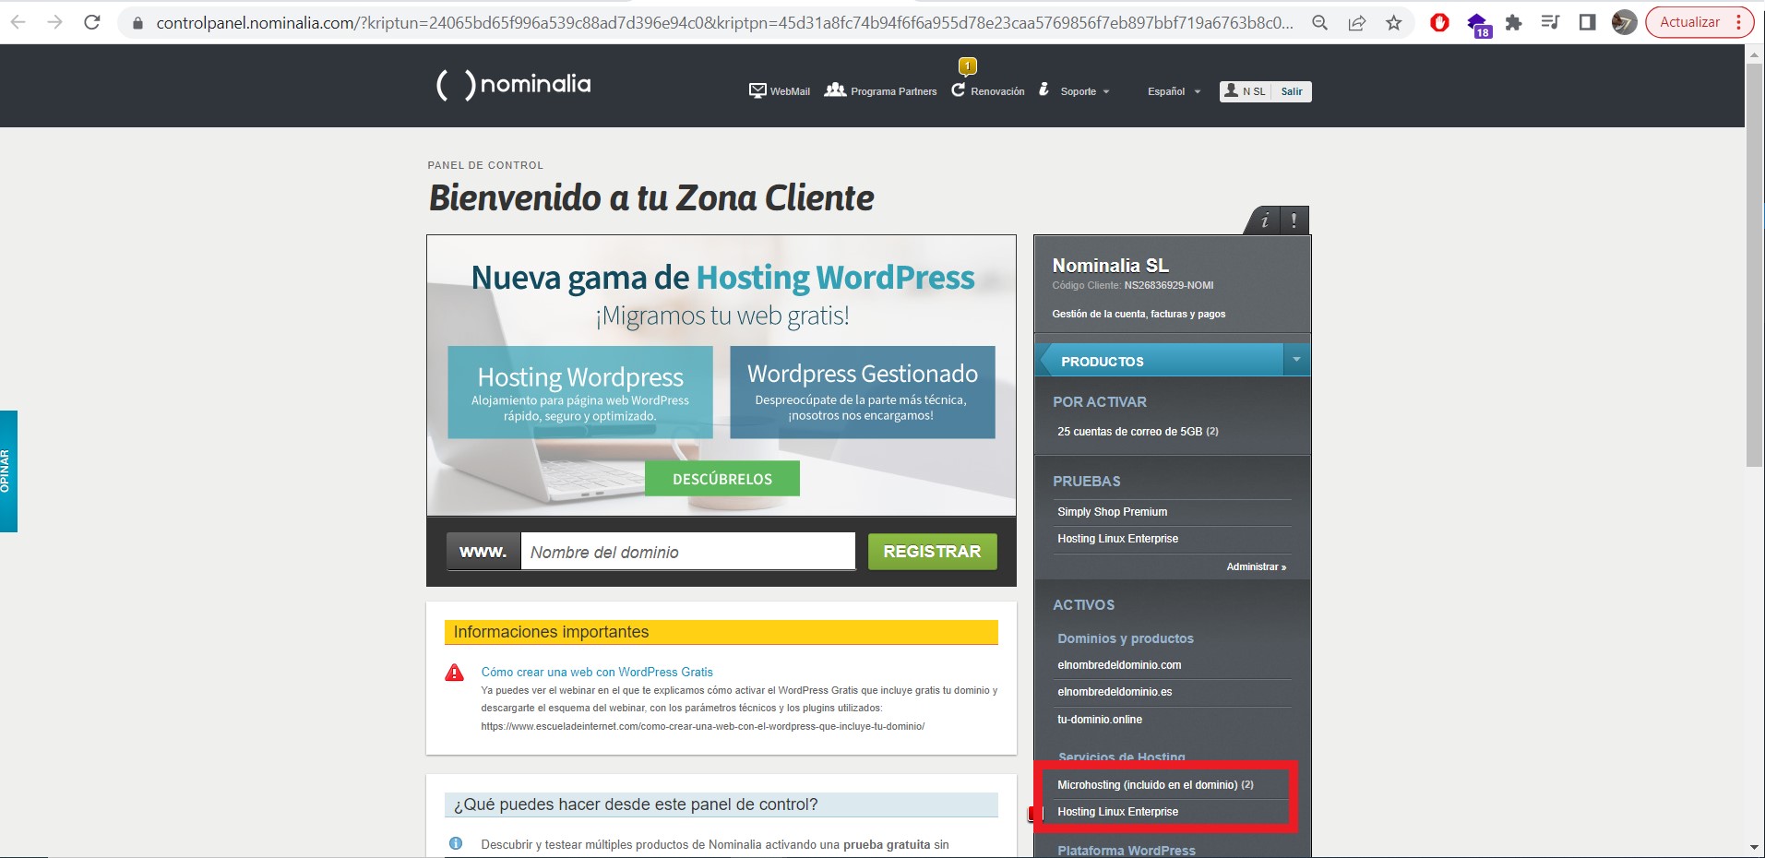Open the Chrome profile avatar
Viewport: 1765px width, 858px height.
[1624, 22]
